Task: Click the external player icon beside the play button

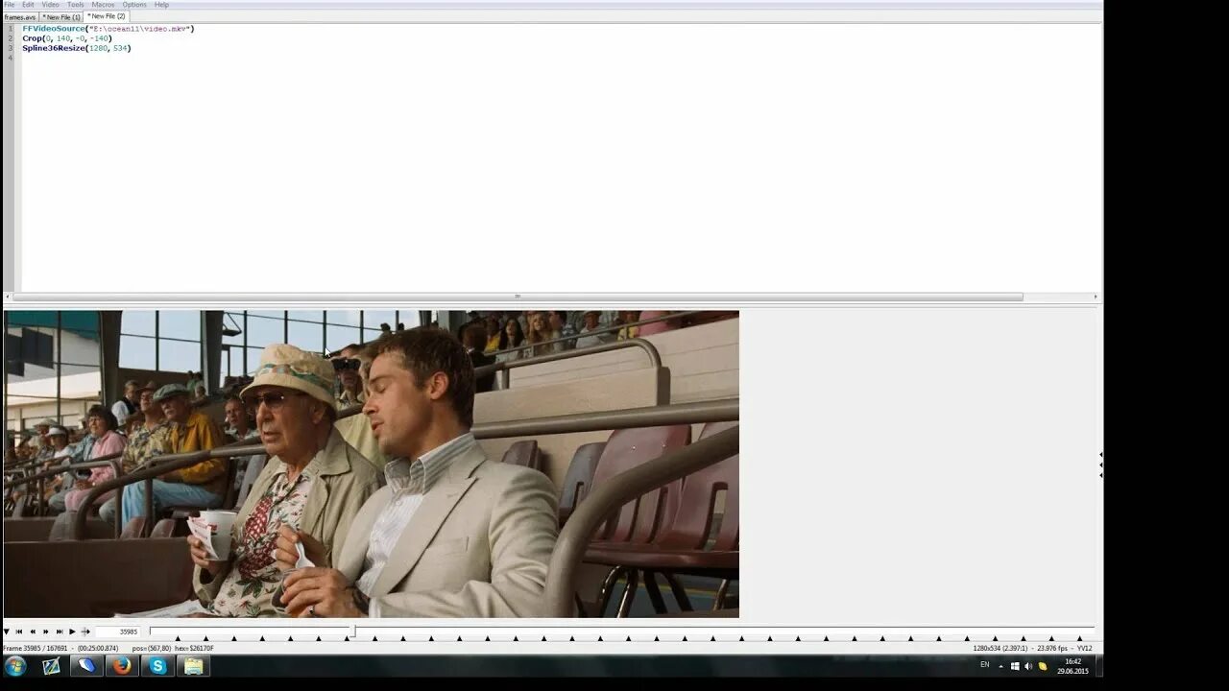Action: [x=85, y=631]
